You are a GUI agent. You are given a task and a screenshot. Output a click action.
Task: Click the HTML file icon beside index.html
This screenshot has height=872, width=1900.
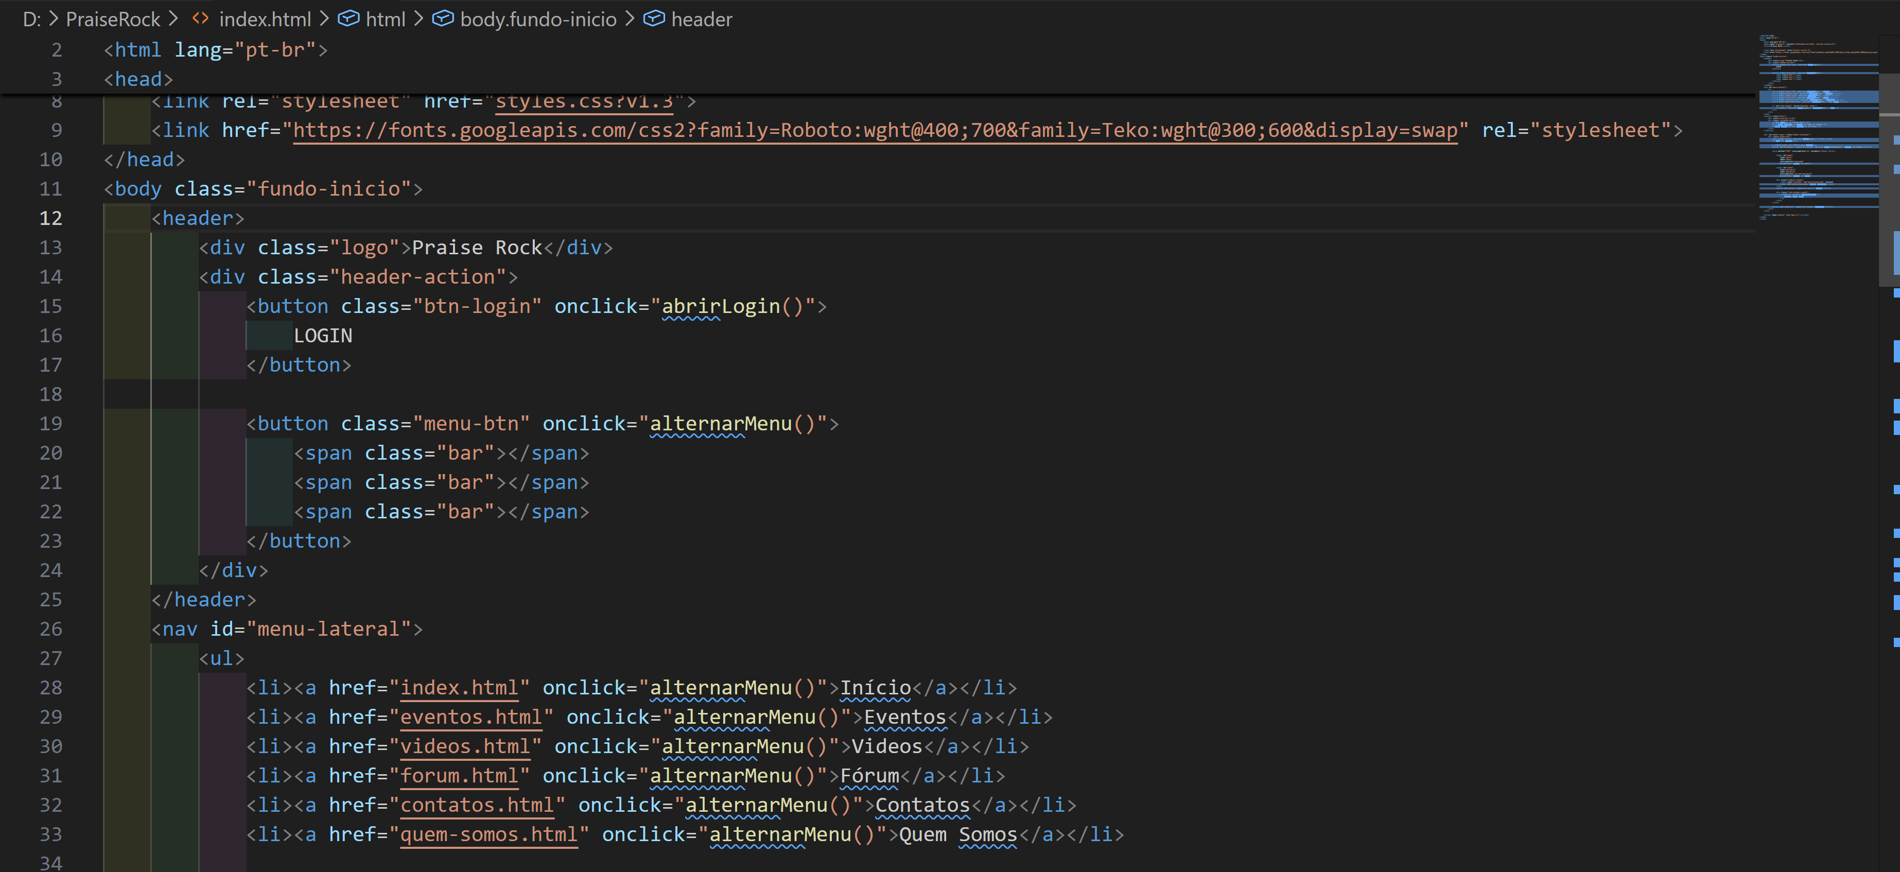coord(200,19)
